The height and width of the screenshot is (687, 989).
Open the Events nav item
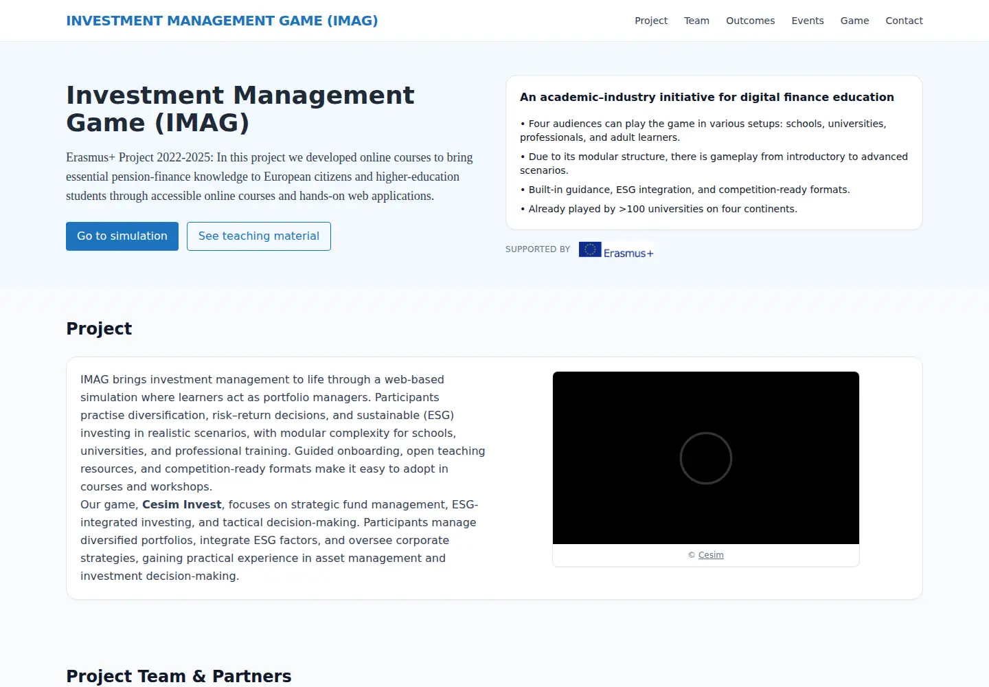[808, 21]
